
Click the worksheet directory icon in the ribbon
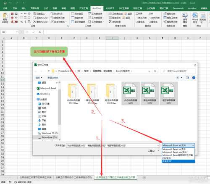90,18
